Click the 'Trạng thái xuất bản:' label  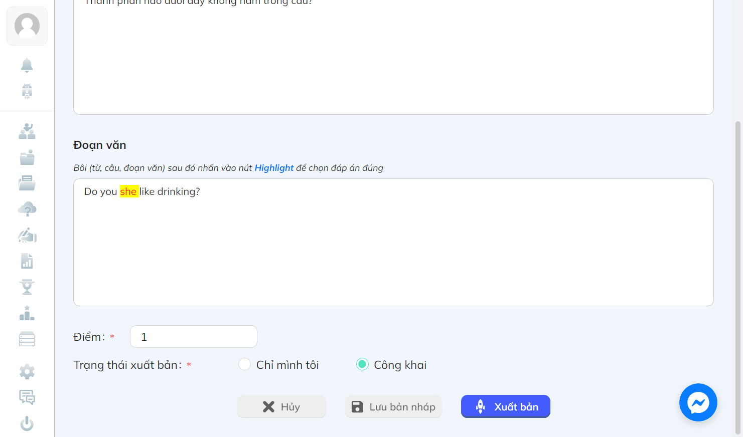[127, 365]
